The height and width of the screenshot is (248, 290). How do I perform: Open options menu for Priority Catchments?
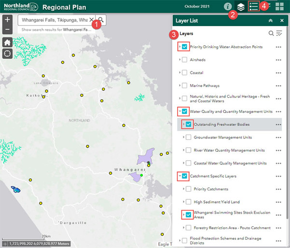point(278,189)
